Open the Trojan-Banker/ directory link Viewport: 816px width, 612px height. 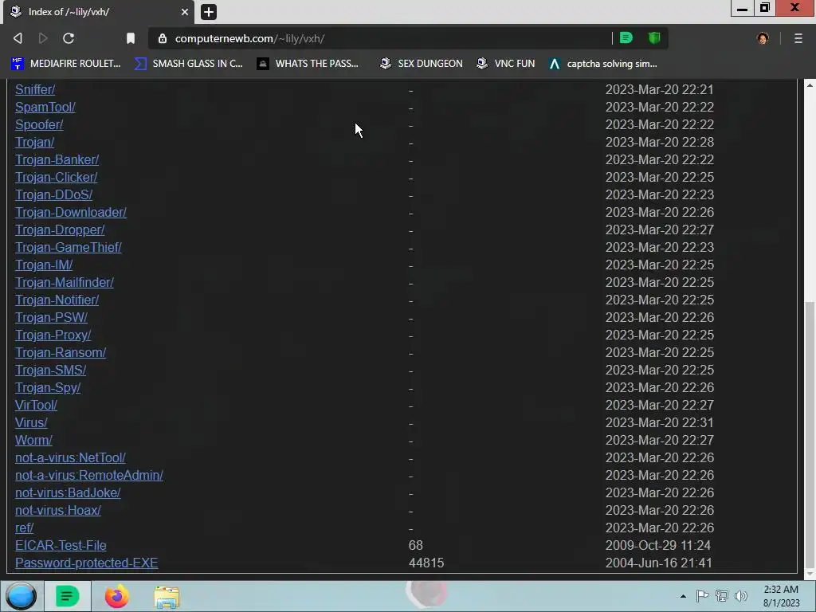tap(57, 159)
